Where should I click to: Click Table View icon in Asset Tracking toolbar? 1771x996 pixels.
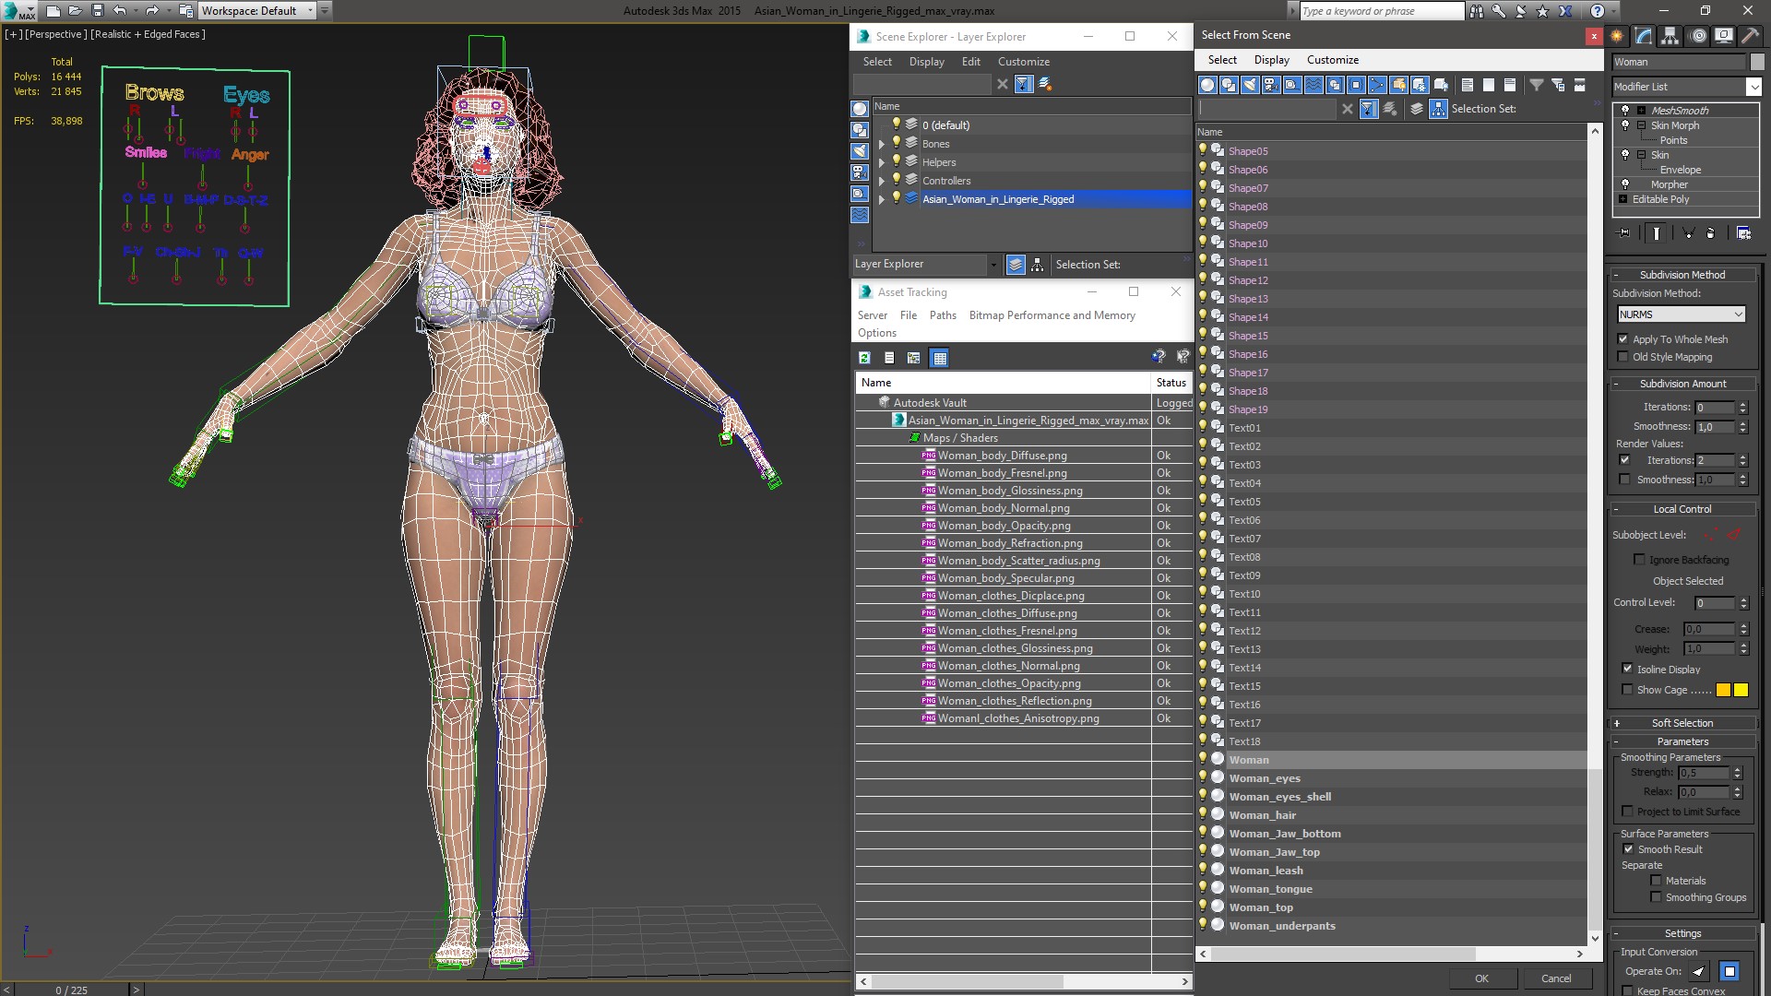(939, 358)
